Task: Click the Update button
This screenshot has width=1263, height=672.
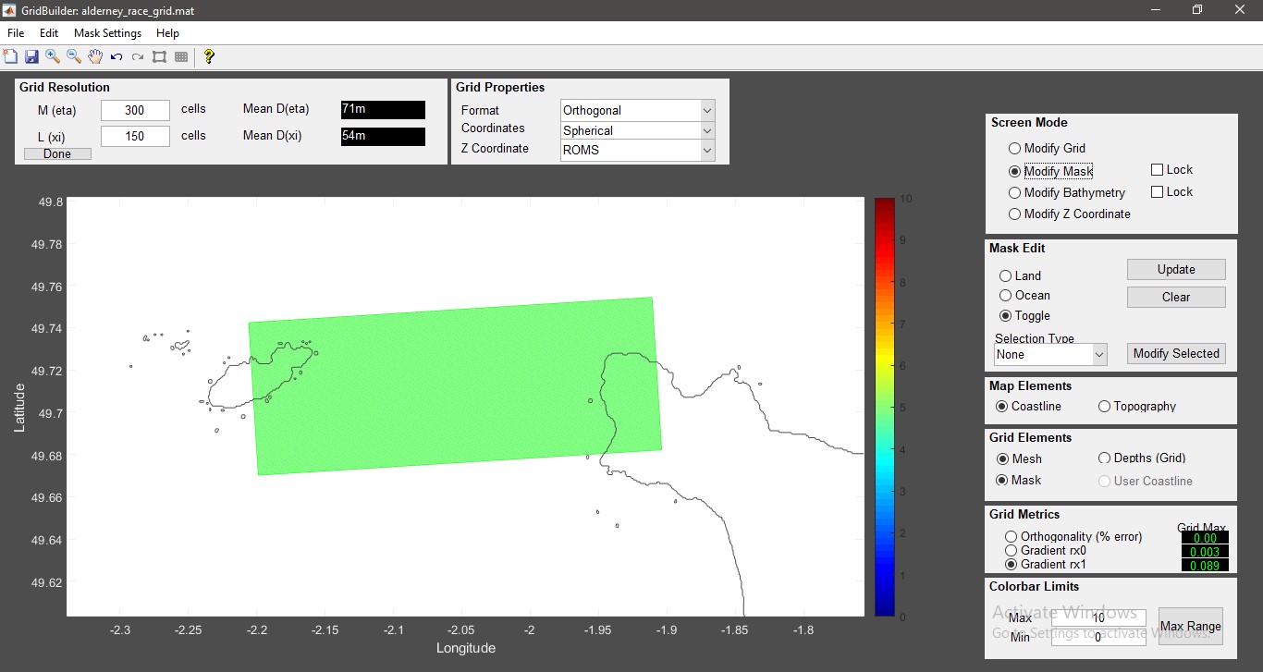Action: [1176, 269]
